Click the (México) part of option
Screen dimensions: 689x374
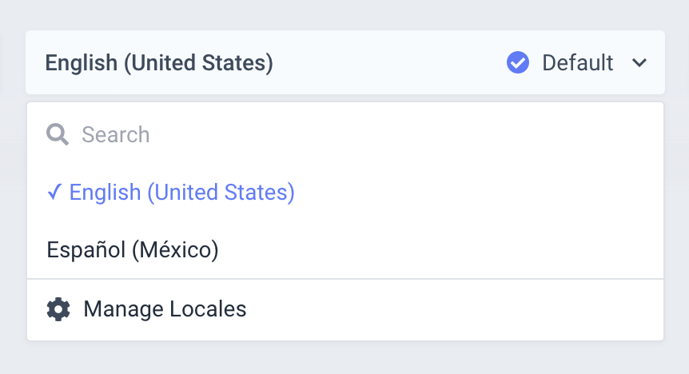(x=175, y=250)
